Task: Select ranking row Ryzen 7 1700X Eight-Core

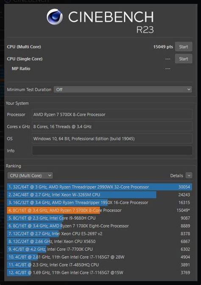Action: pos(100,226)
